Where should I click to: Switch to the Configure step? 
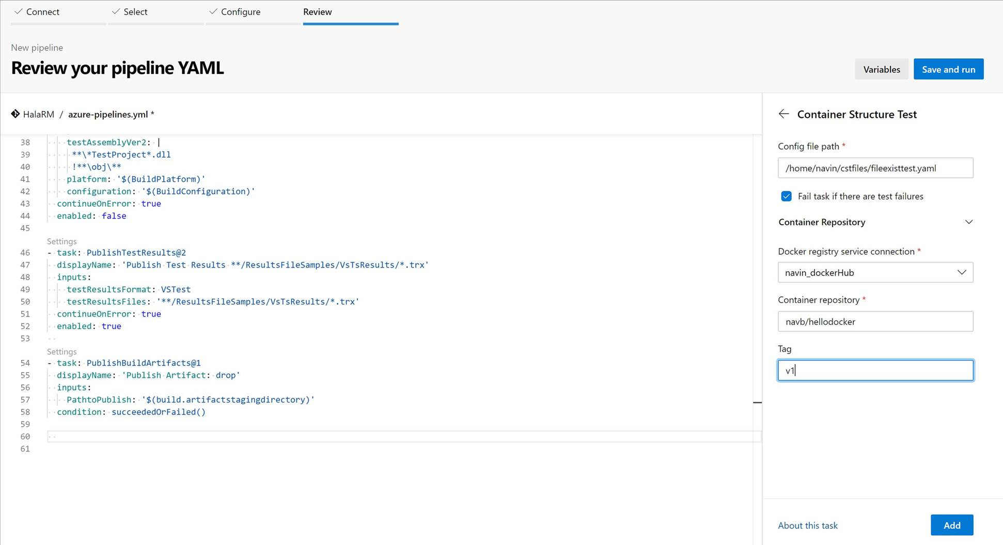tap(240, 11)
